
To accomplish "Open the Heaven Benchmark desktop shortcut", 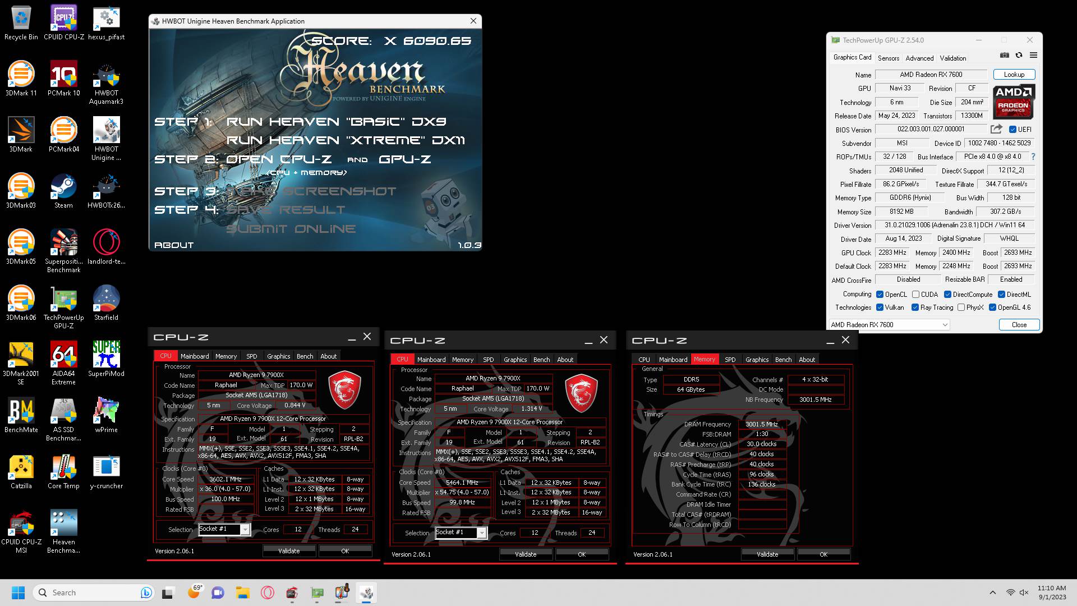I will coord(63,532).
